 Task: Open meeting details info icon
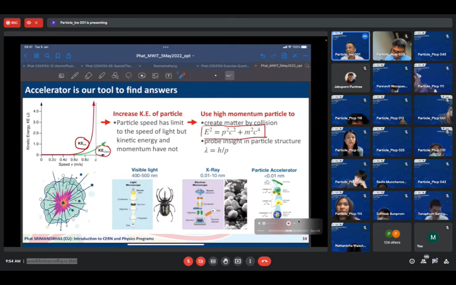[x=412, y=261]
